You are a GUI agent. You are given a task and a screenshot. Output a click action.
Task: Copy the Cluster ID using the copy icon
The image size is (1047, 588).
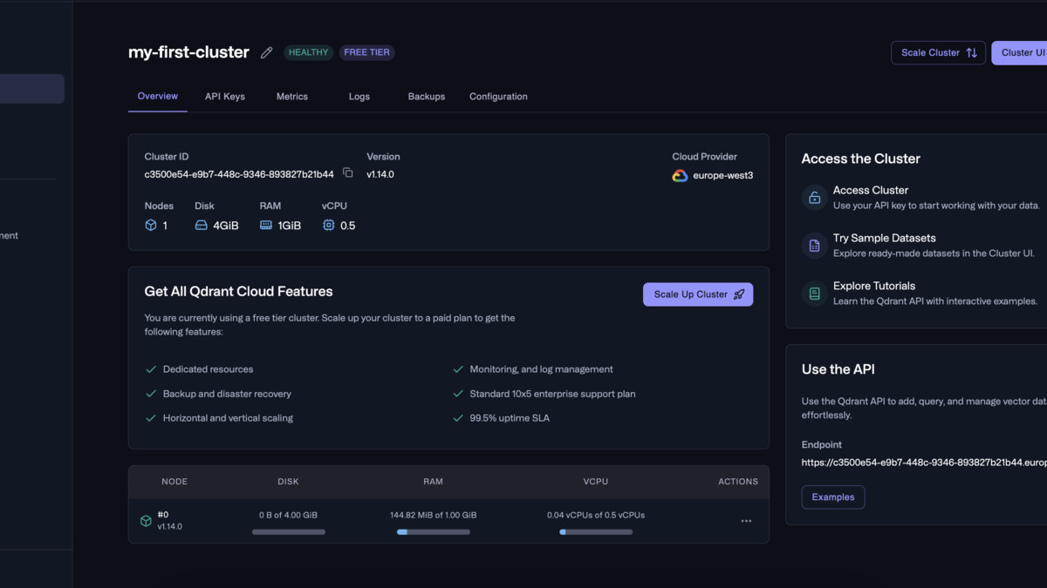pyautogui.click(x=346, y=173)
